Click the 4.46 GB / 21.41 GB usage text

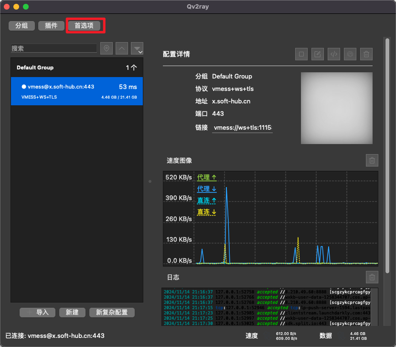[119, 97]
